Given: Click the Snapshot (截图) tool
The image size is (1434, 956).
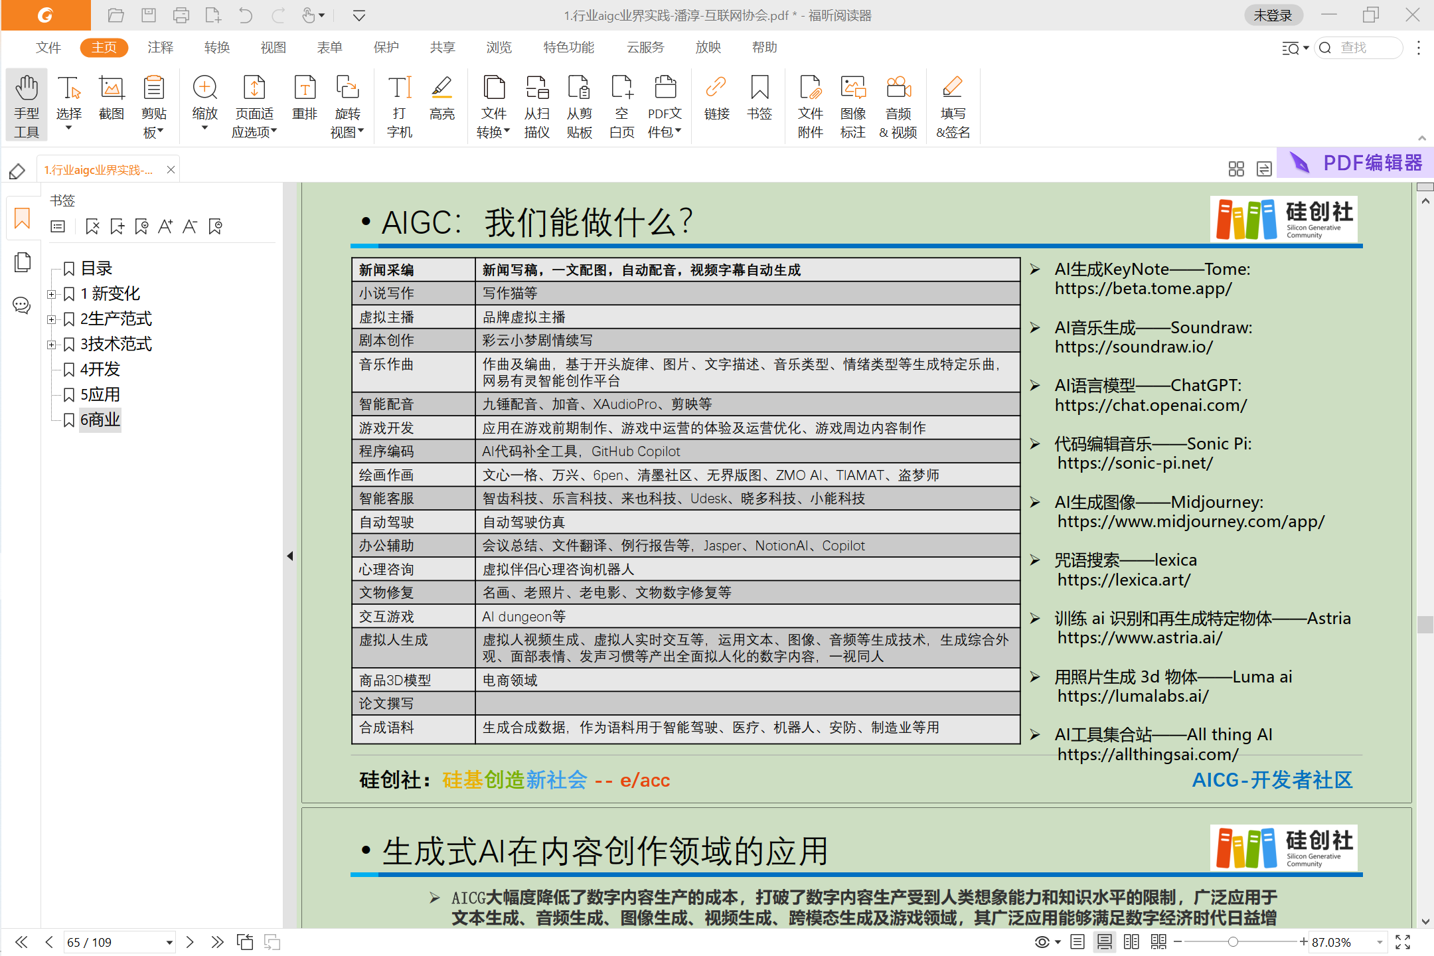Looking at the screenshot, I should coord(112,98).
